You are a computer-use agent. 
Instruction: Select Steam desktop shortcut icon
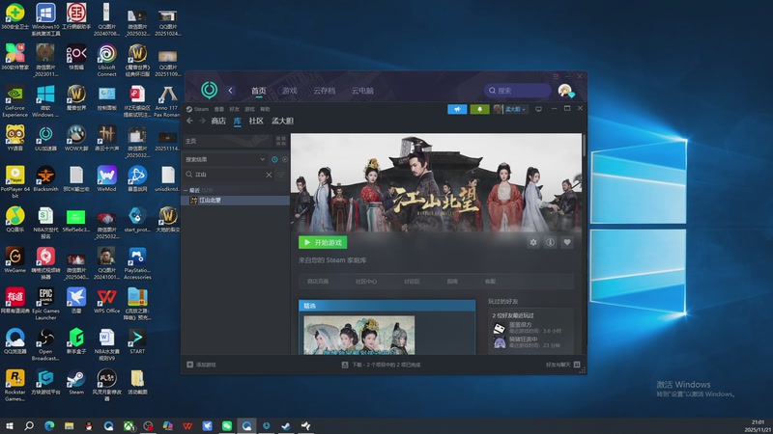point(76,382)
